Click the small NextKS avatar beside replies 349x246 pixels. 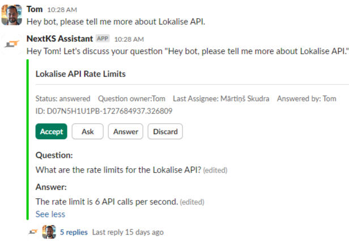click(x=33, y=232)
